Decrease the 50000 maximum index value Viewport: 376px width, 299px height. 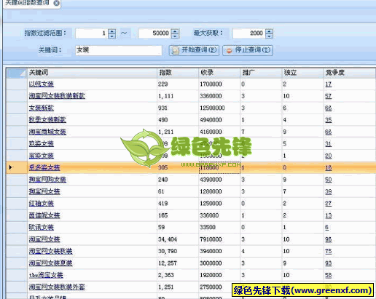175,36
